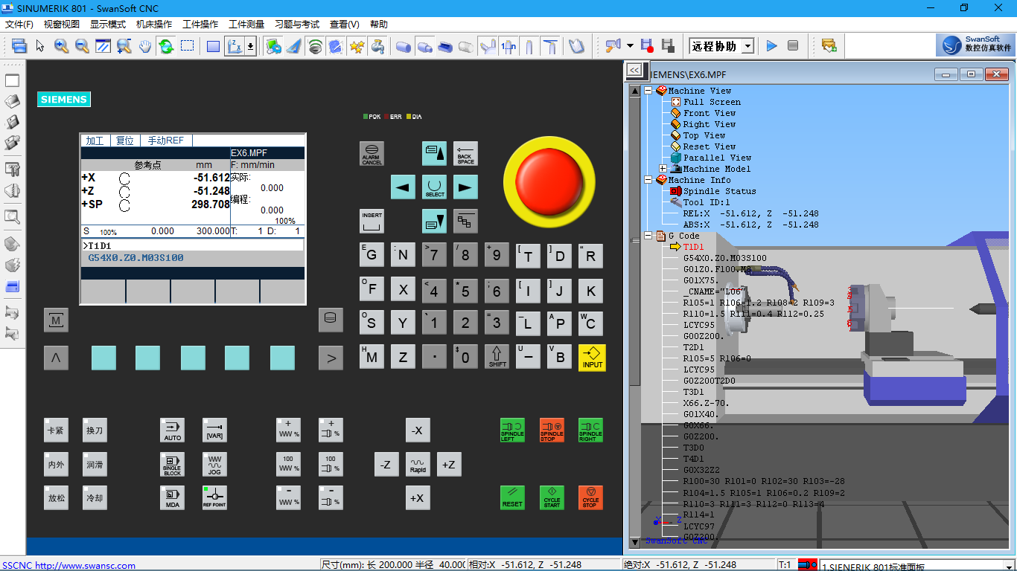1017x571 pixels.
Task: Click the BACK SPACE key
Action: coord(465,154)
